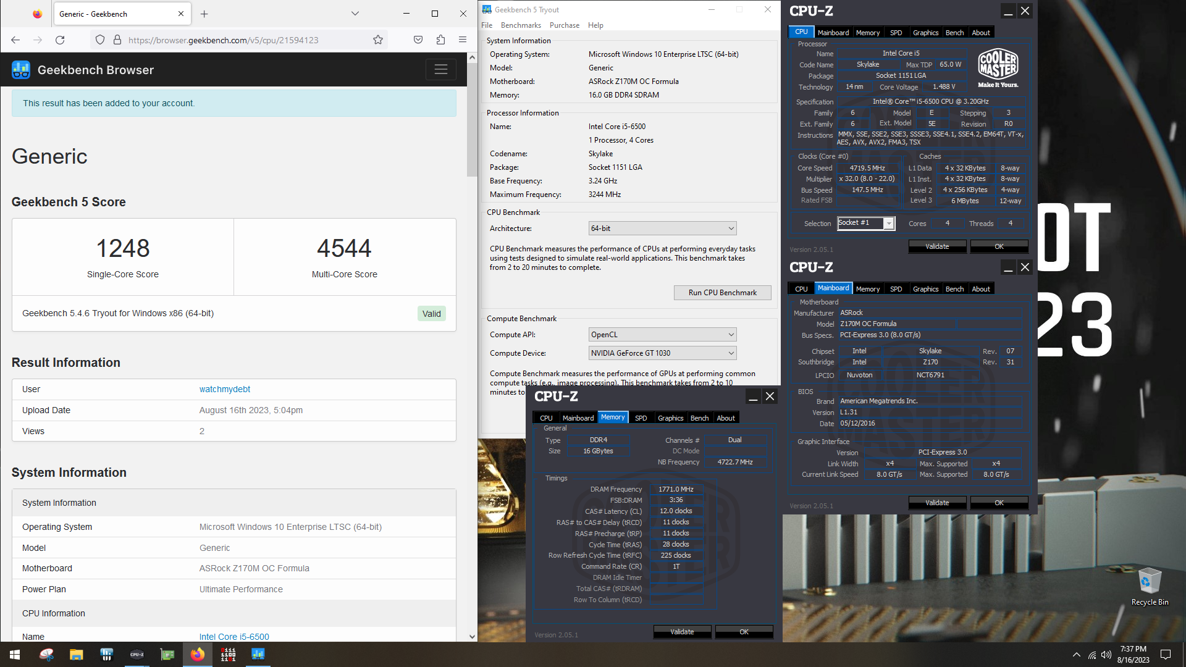This screenshot has height=667, width=1186.
Task: Click the Geekbench taskbar icon
Action: (258, 655)
